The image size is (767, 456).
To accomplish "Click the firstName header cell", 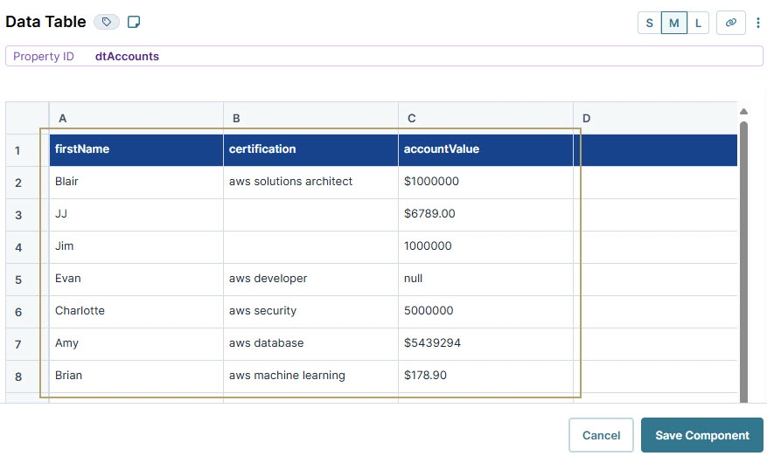I will coord(136,150).
